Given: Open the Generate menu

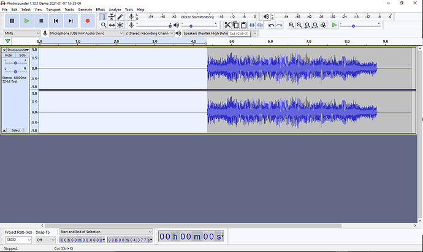Looking at the screenshot, I should point(85,9).
